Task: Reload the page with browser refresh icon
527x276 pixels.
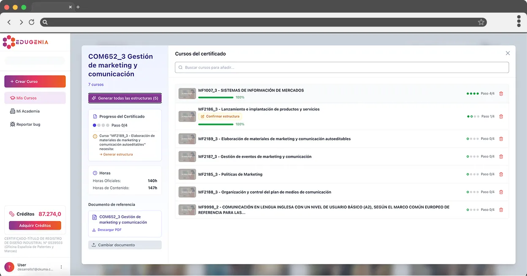Action: [x=32, y=22]
